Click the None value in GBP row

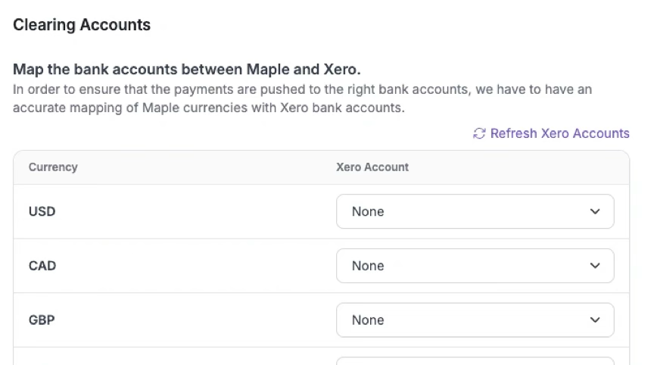368,320
